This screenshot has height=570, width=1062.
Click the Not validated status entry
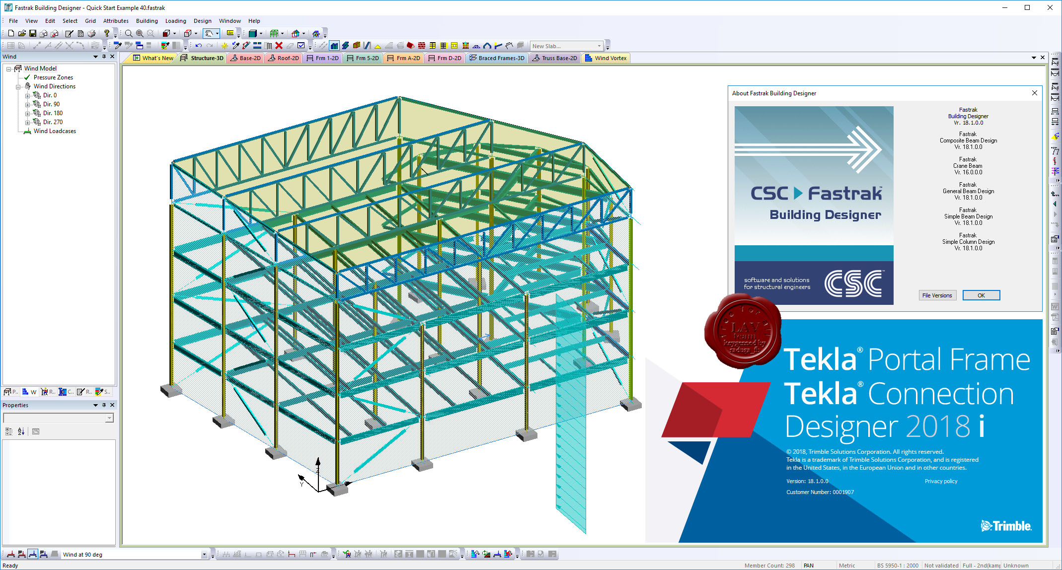tap(941, 566)
